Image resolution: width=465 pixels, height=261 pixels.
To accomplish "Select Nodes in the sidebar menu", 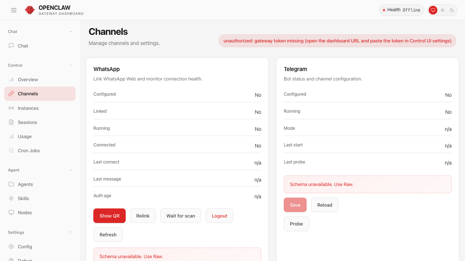I will (x=25, y=212).
